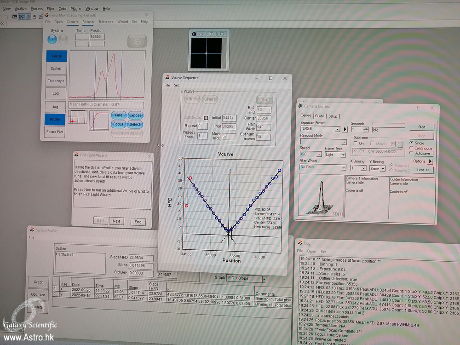460x345 pixels.
Task: Click the subframe reset X icon
Action: coord(400,144)
